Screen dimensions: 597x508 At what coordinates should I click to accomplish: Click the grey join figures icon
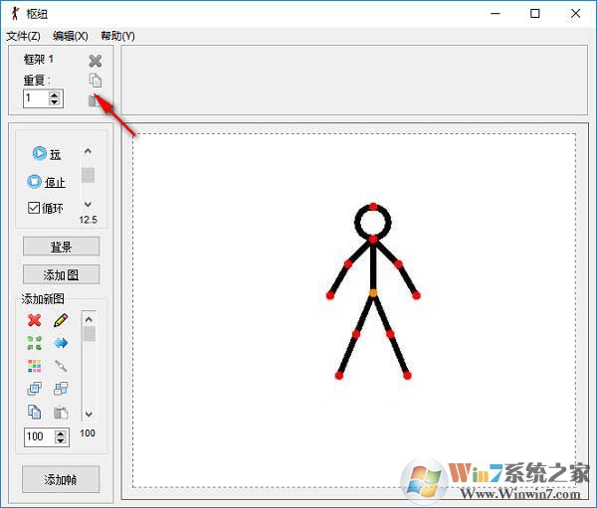pyautogui.click(x=61, y=366)
